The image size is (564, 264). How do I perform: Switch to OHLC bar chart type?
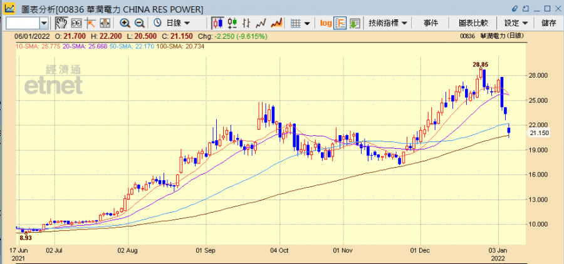247,23
